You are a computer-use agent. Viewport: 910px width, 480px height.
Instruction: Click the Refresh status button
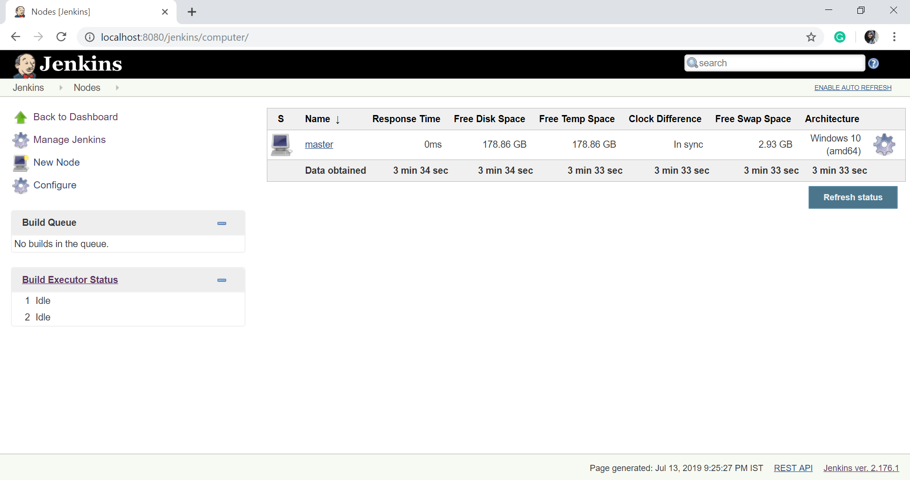(853, 197)
